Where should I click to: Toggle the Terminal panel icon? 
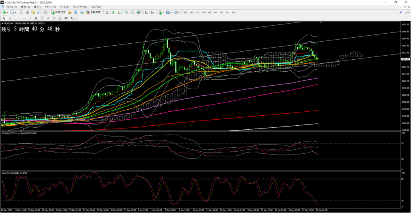[39, 12]
